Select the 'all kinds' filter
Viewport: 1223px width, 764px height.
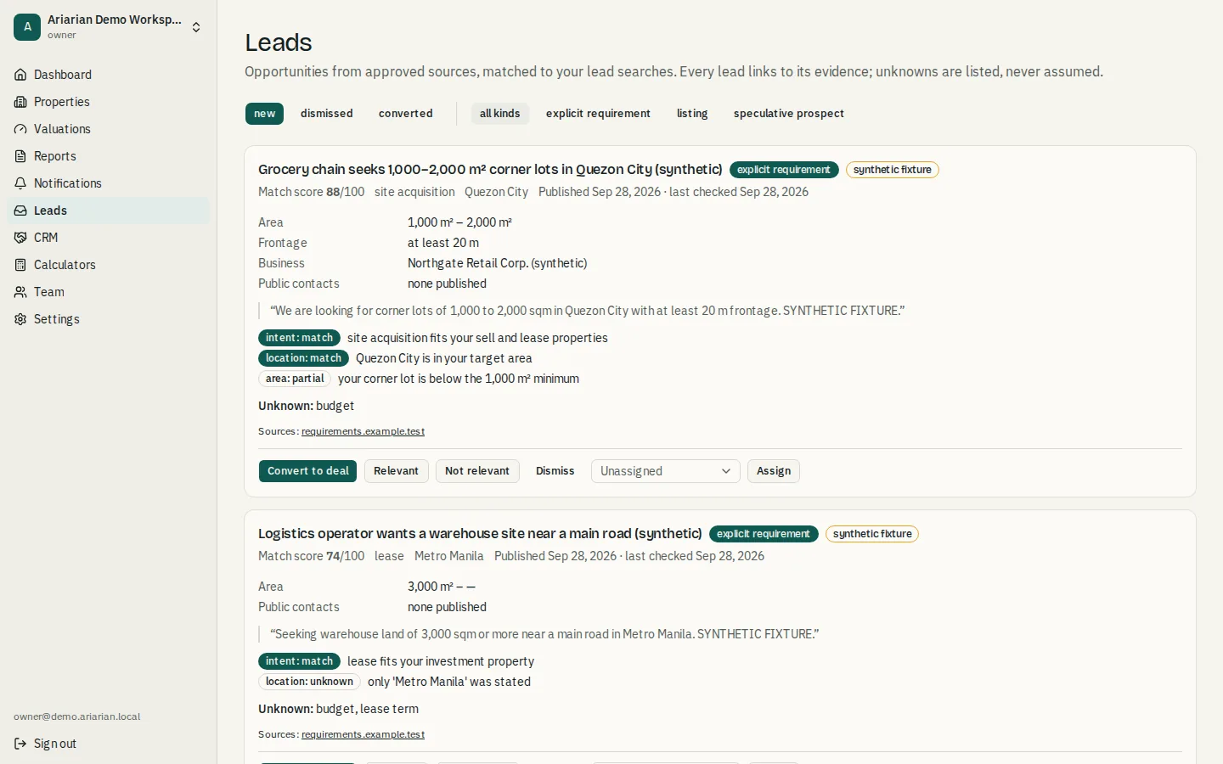[x=500, y=114]
